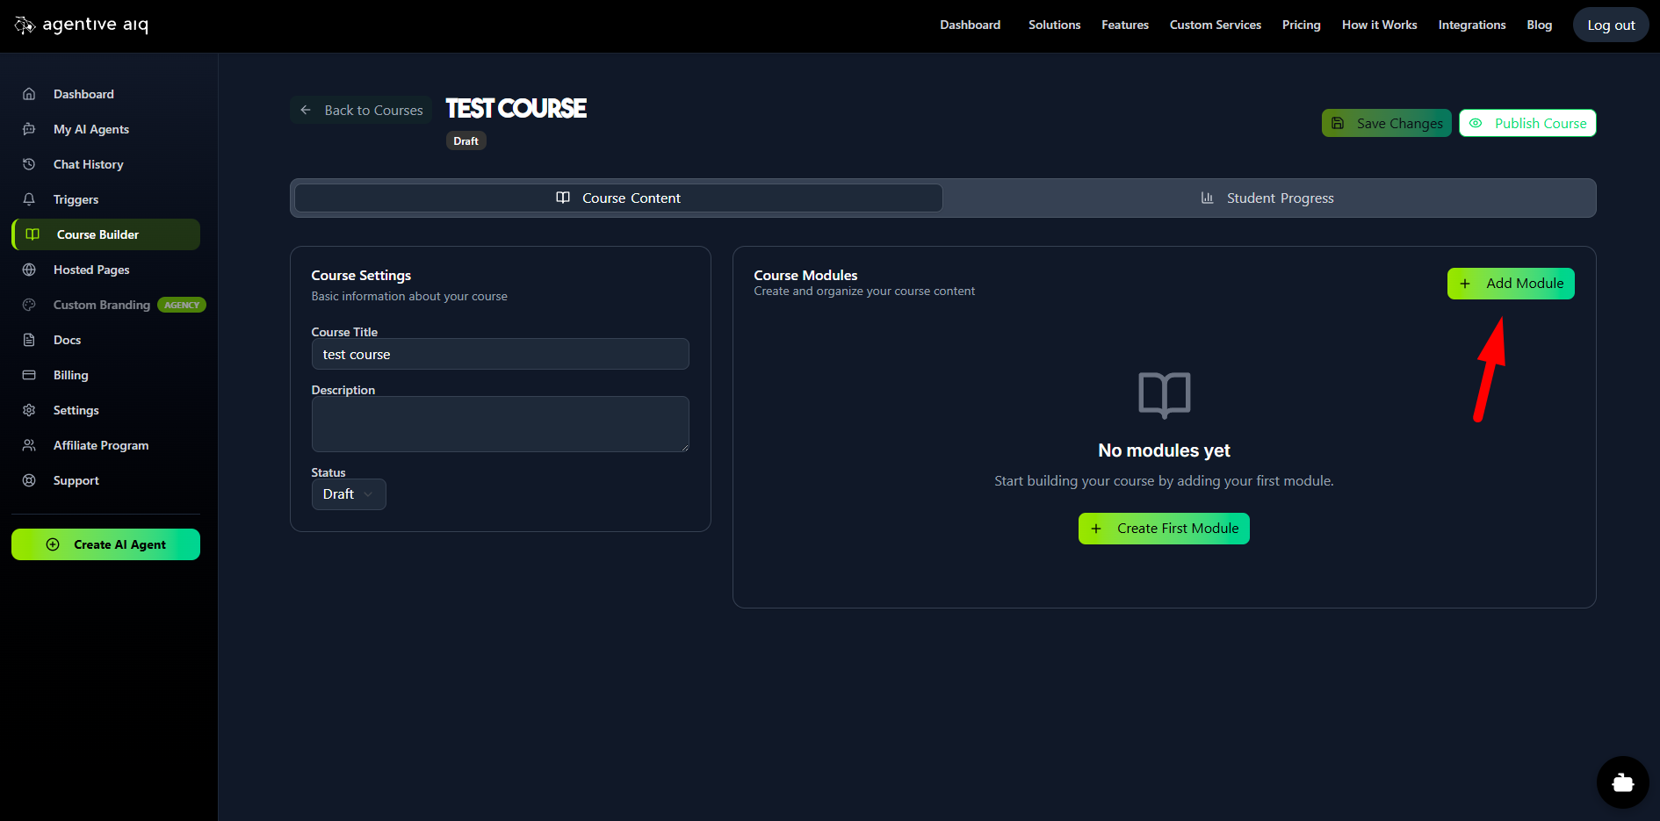Click the Settings gear icon in sidebar

click(x=29, y=410)
